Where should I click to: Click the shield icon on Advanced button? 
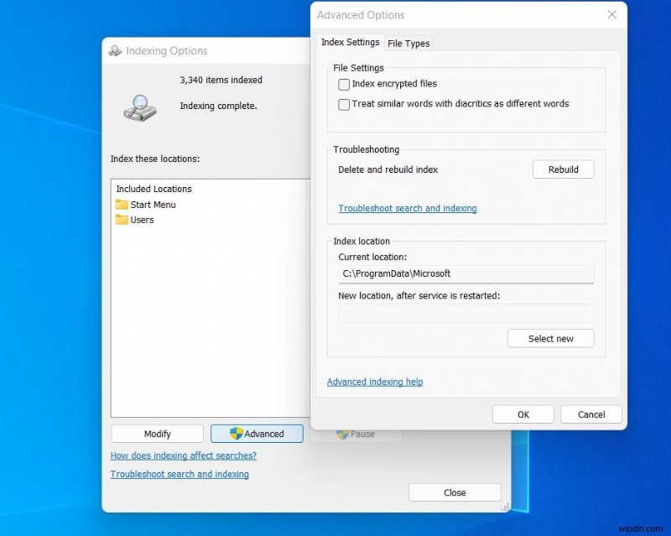point(236,434)
